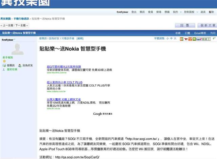Click 活動網址 URL qa.sogi.com.tw/SogiCarQ/

(x=77, y=157)
